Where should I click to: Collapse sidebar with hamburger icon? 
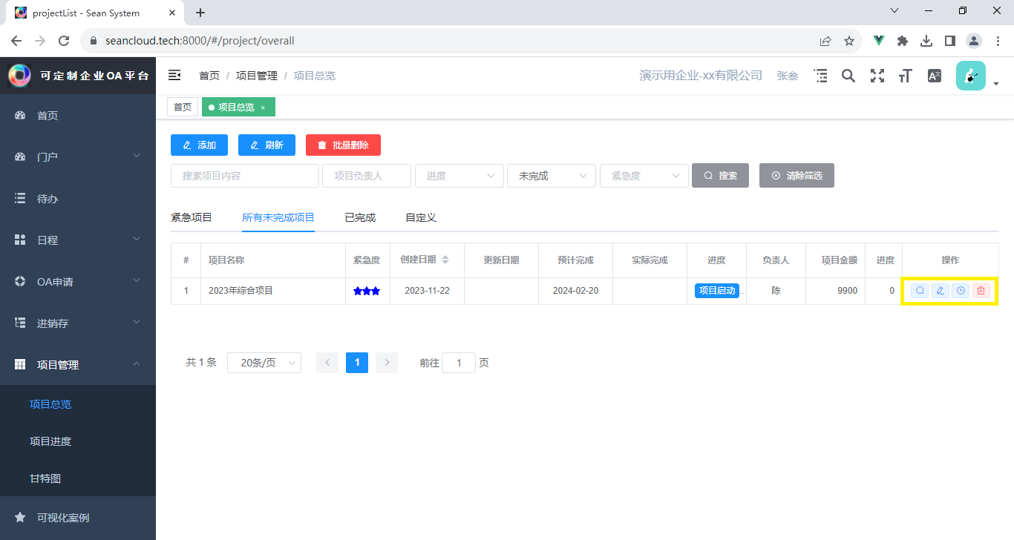(x=174, y=75)
